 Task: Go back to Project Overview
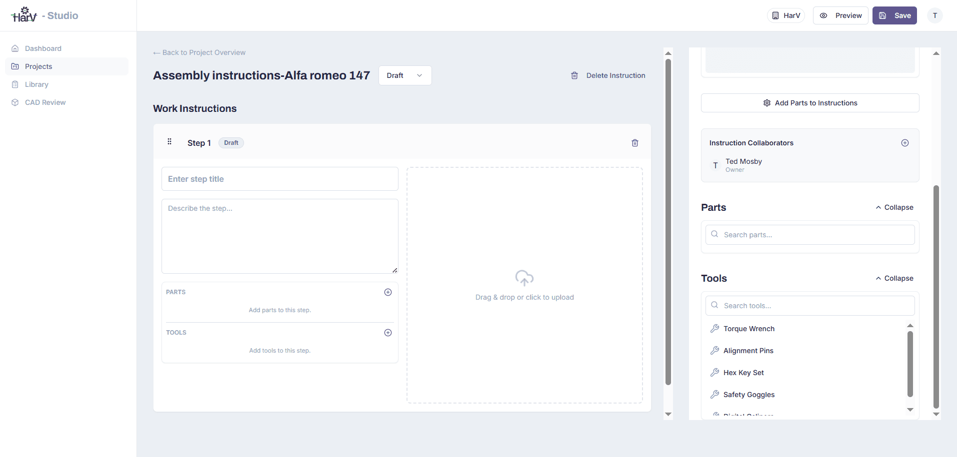[x=199, y=52]
